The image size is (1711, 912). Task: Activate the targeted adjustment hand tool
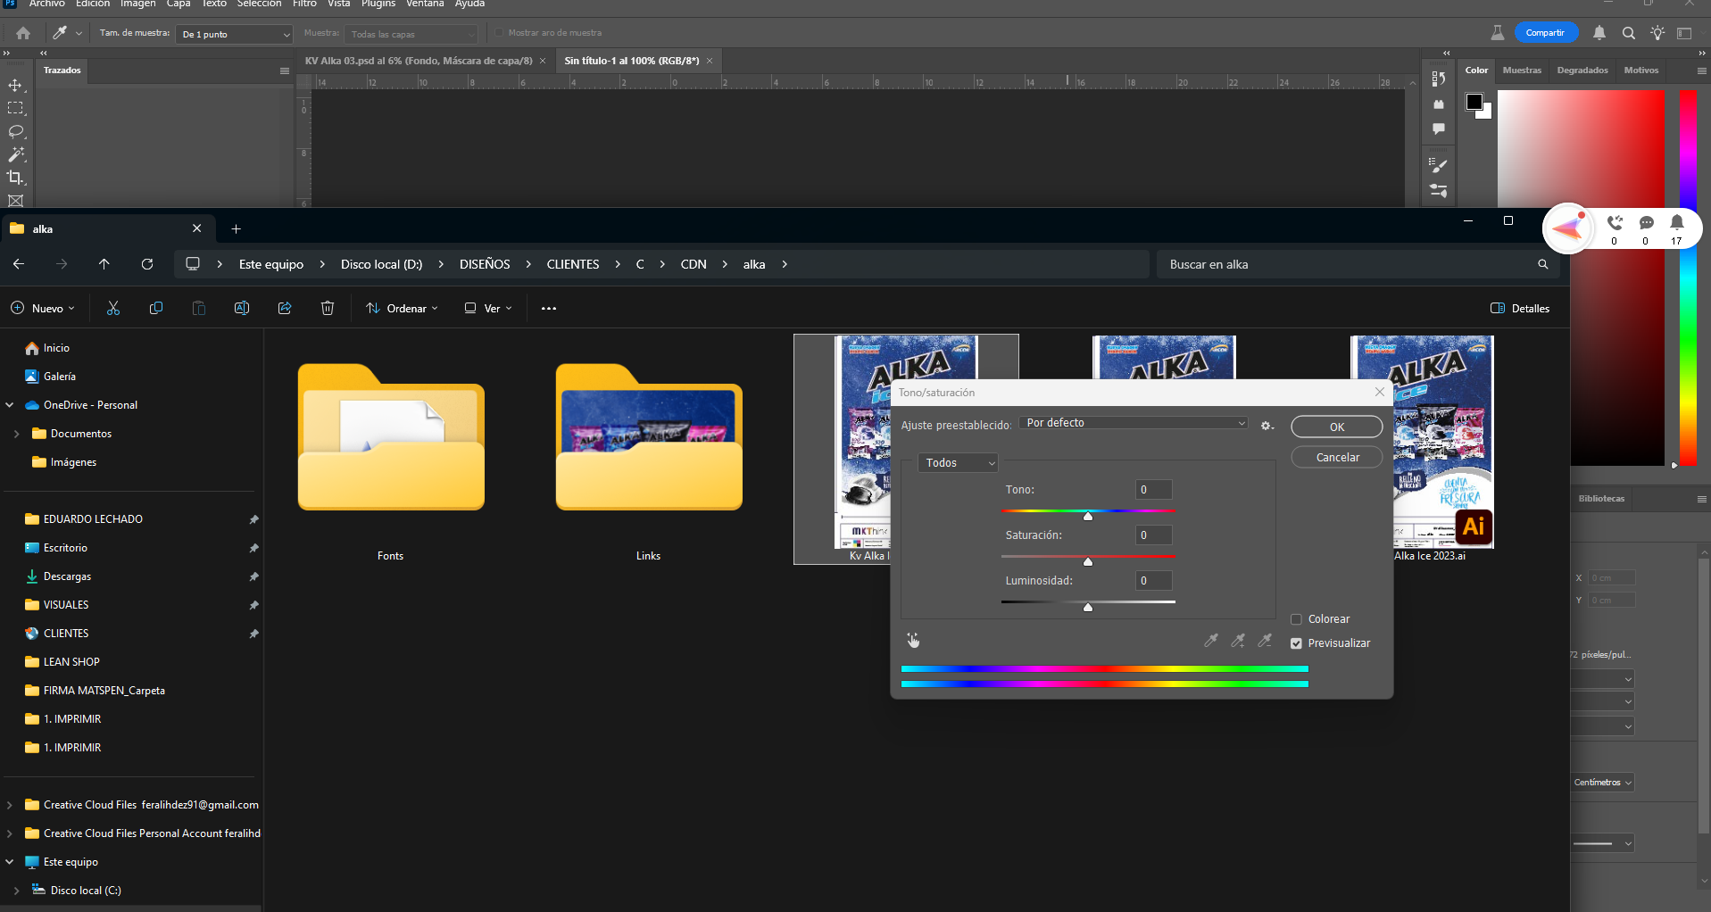[x=913, y=640]
